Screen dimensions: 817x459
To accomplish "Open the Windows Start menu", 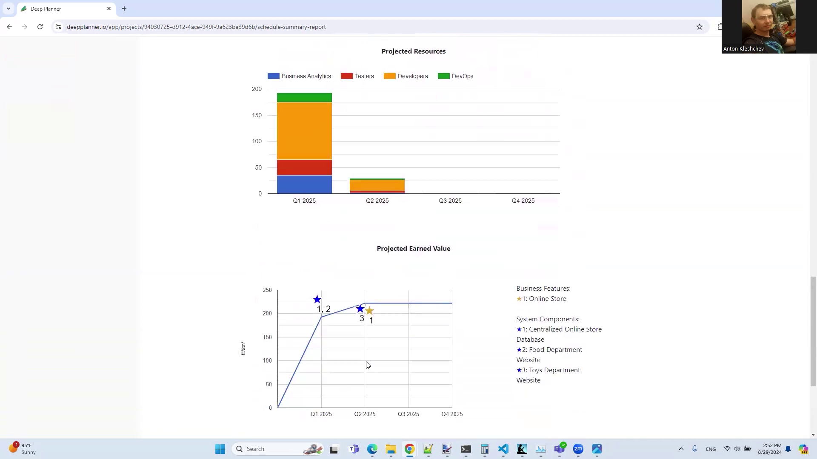I will click(220, 449).
